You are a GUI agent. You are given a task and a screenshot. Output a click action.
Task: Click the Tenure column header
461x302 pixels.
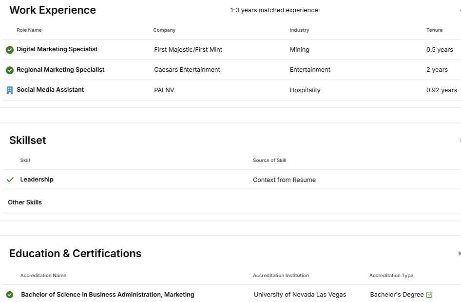click(x=434, y=30)
